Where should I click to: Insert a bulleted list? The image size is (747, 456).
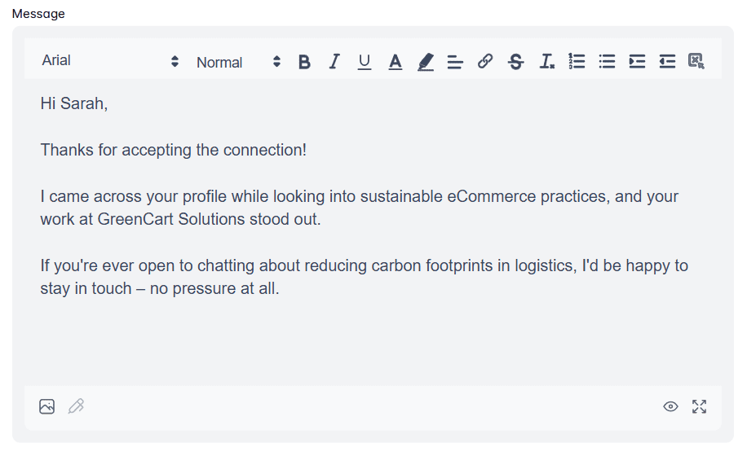pyautogui.click(x=607, y=61)
